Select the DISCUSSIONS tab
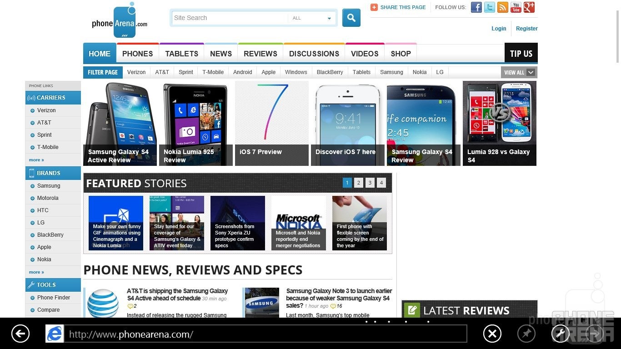The height and width of the screenshot is (349, 621). 314,54
